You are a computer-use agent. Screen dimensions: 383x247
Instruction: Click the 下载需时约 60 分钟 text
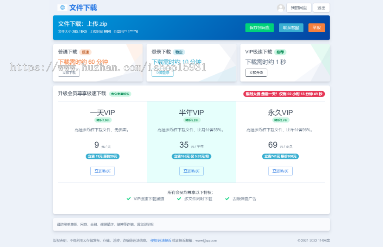coord(83,62)
